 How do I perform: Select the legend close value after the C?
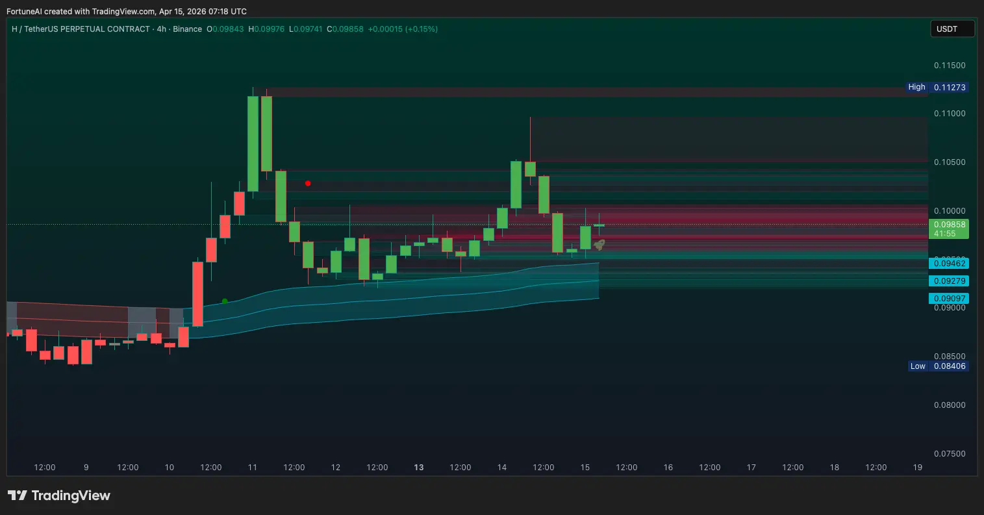[348, 29]
